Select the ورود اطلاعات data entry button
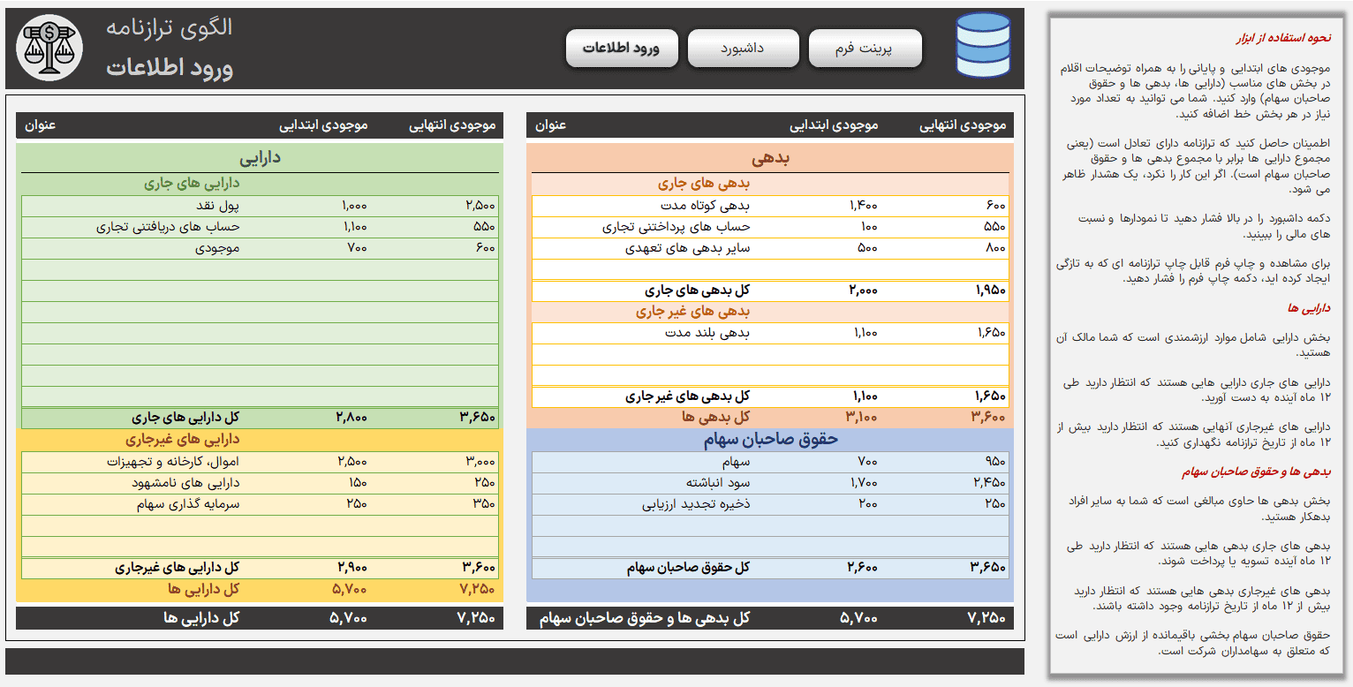 (x=622, y=49)
